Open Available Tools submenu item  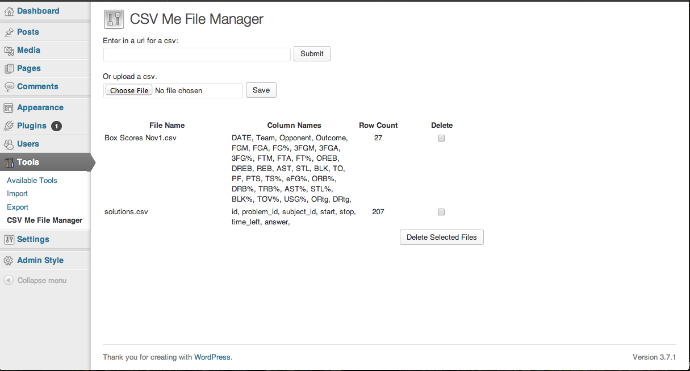(32, 180)
